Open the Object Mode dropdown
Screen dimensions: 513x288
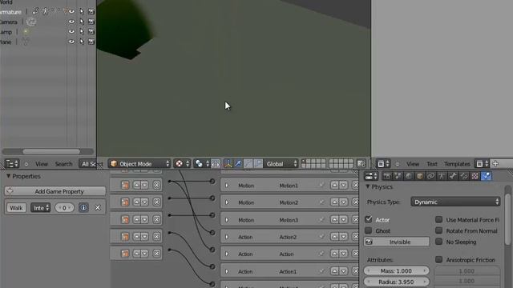pos(139,163)
